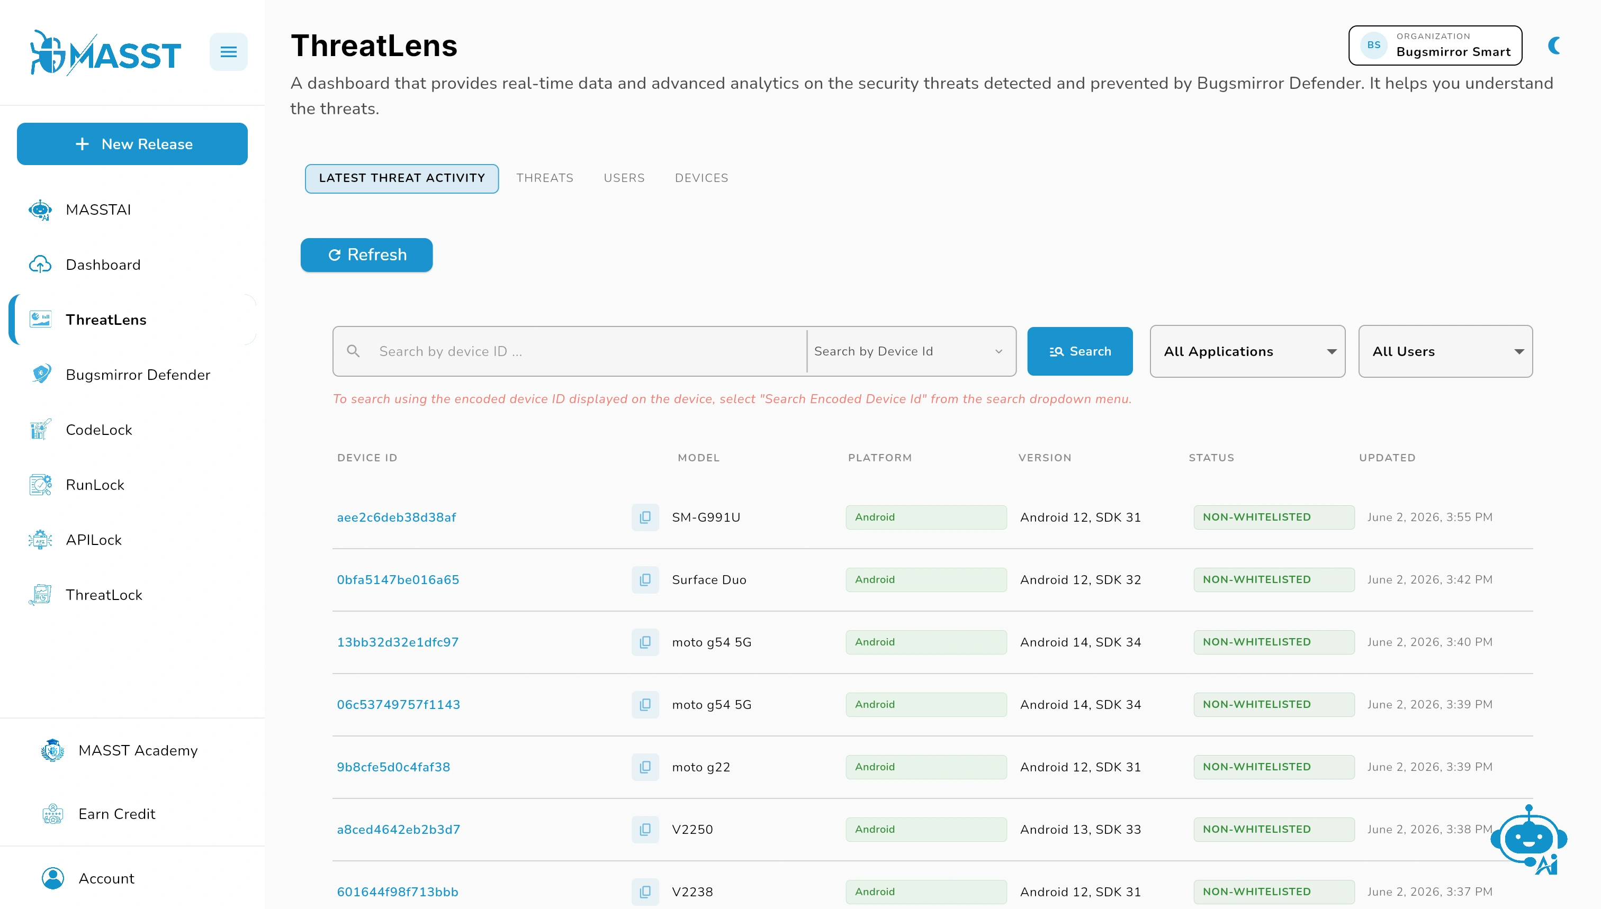Click the Refresh button
This screenshot has height=909, width=1601.
(367, 254)
